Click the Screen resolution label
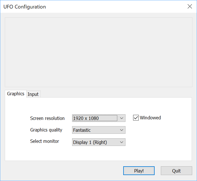Image resolution: width=197 pixels, height=181 pixels. tap(47, 118)
